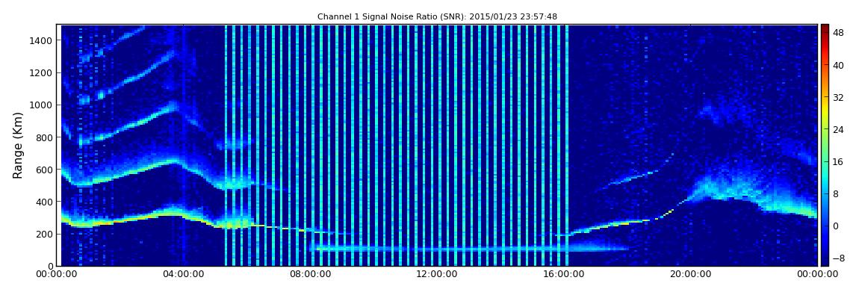Click the 20:00:00 time axis label
This screenshot has height=304, width=859.
click(689, 274)
